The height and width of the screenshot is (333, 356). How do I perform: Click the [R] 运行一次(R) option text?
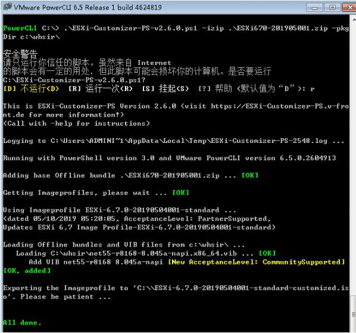(x=101, y=89)
